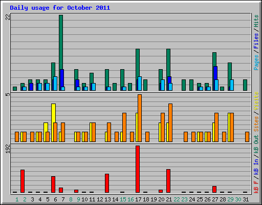Click the '22' maximum hits axis label
262x205 pixels.
pyautogui.click(x=8, y=17)
